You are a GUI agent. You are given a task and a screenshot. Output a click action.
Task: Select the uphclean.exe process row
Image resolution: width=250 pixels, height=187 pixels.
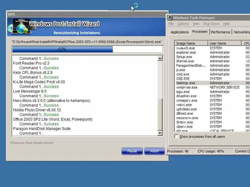point(212,109)
